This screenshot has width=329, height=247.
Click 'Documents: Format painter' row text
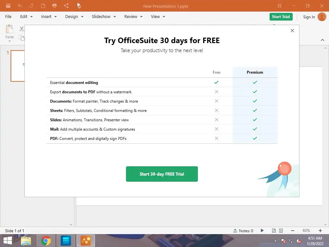click(x=94, y=101)
